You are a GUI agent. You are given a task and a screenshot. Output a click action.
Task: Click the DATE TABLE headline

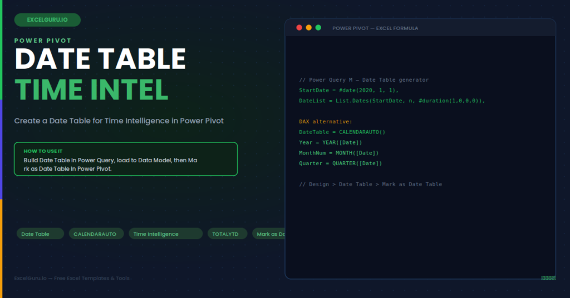100,59
